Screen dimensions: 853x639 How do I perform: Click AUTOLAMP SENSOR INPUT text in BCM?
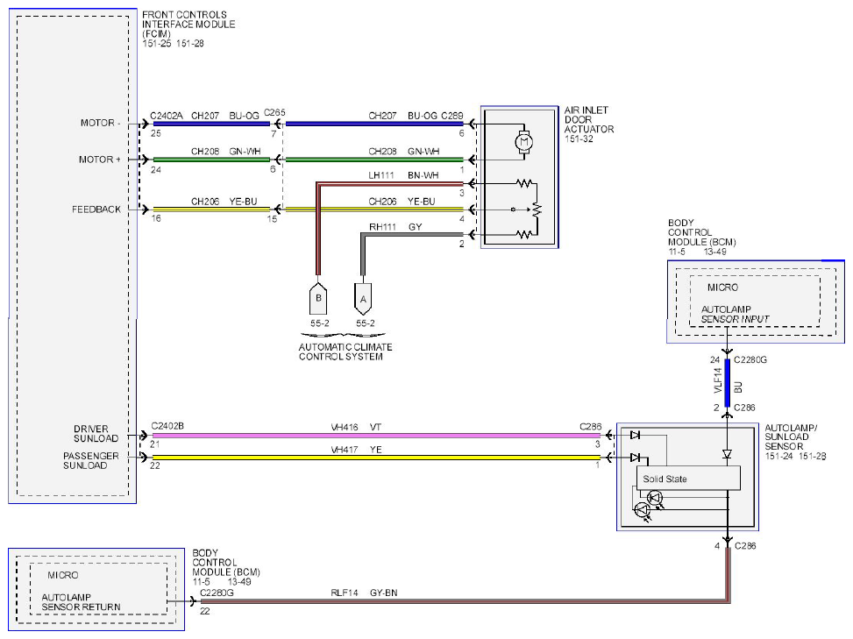[735, 315]
